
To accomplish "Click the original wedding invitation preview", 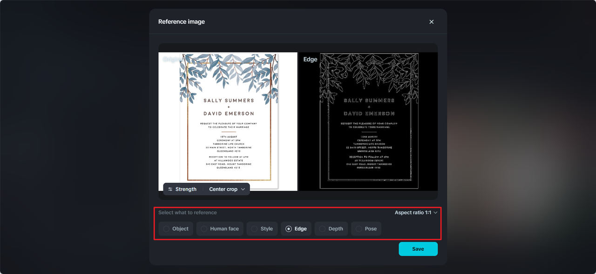I will [x=228, y=121].
